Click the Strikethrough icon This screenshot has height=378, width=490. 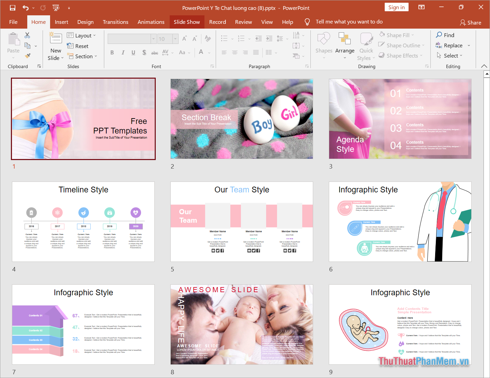155,52
